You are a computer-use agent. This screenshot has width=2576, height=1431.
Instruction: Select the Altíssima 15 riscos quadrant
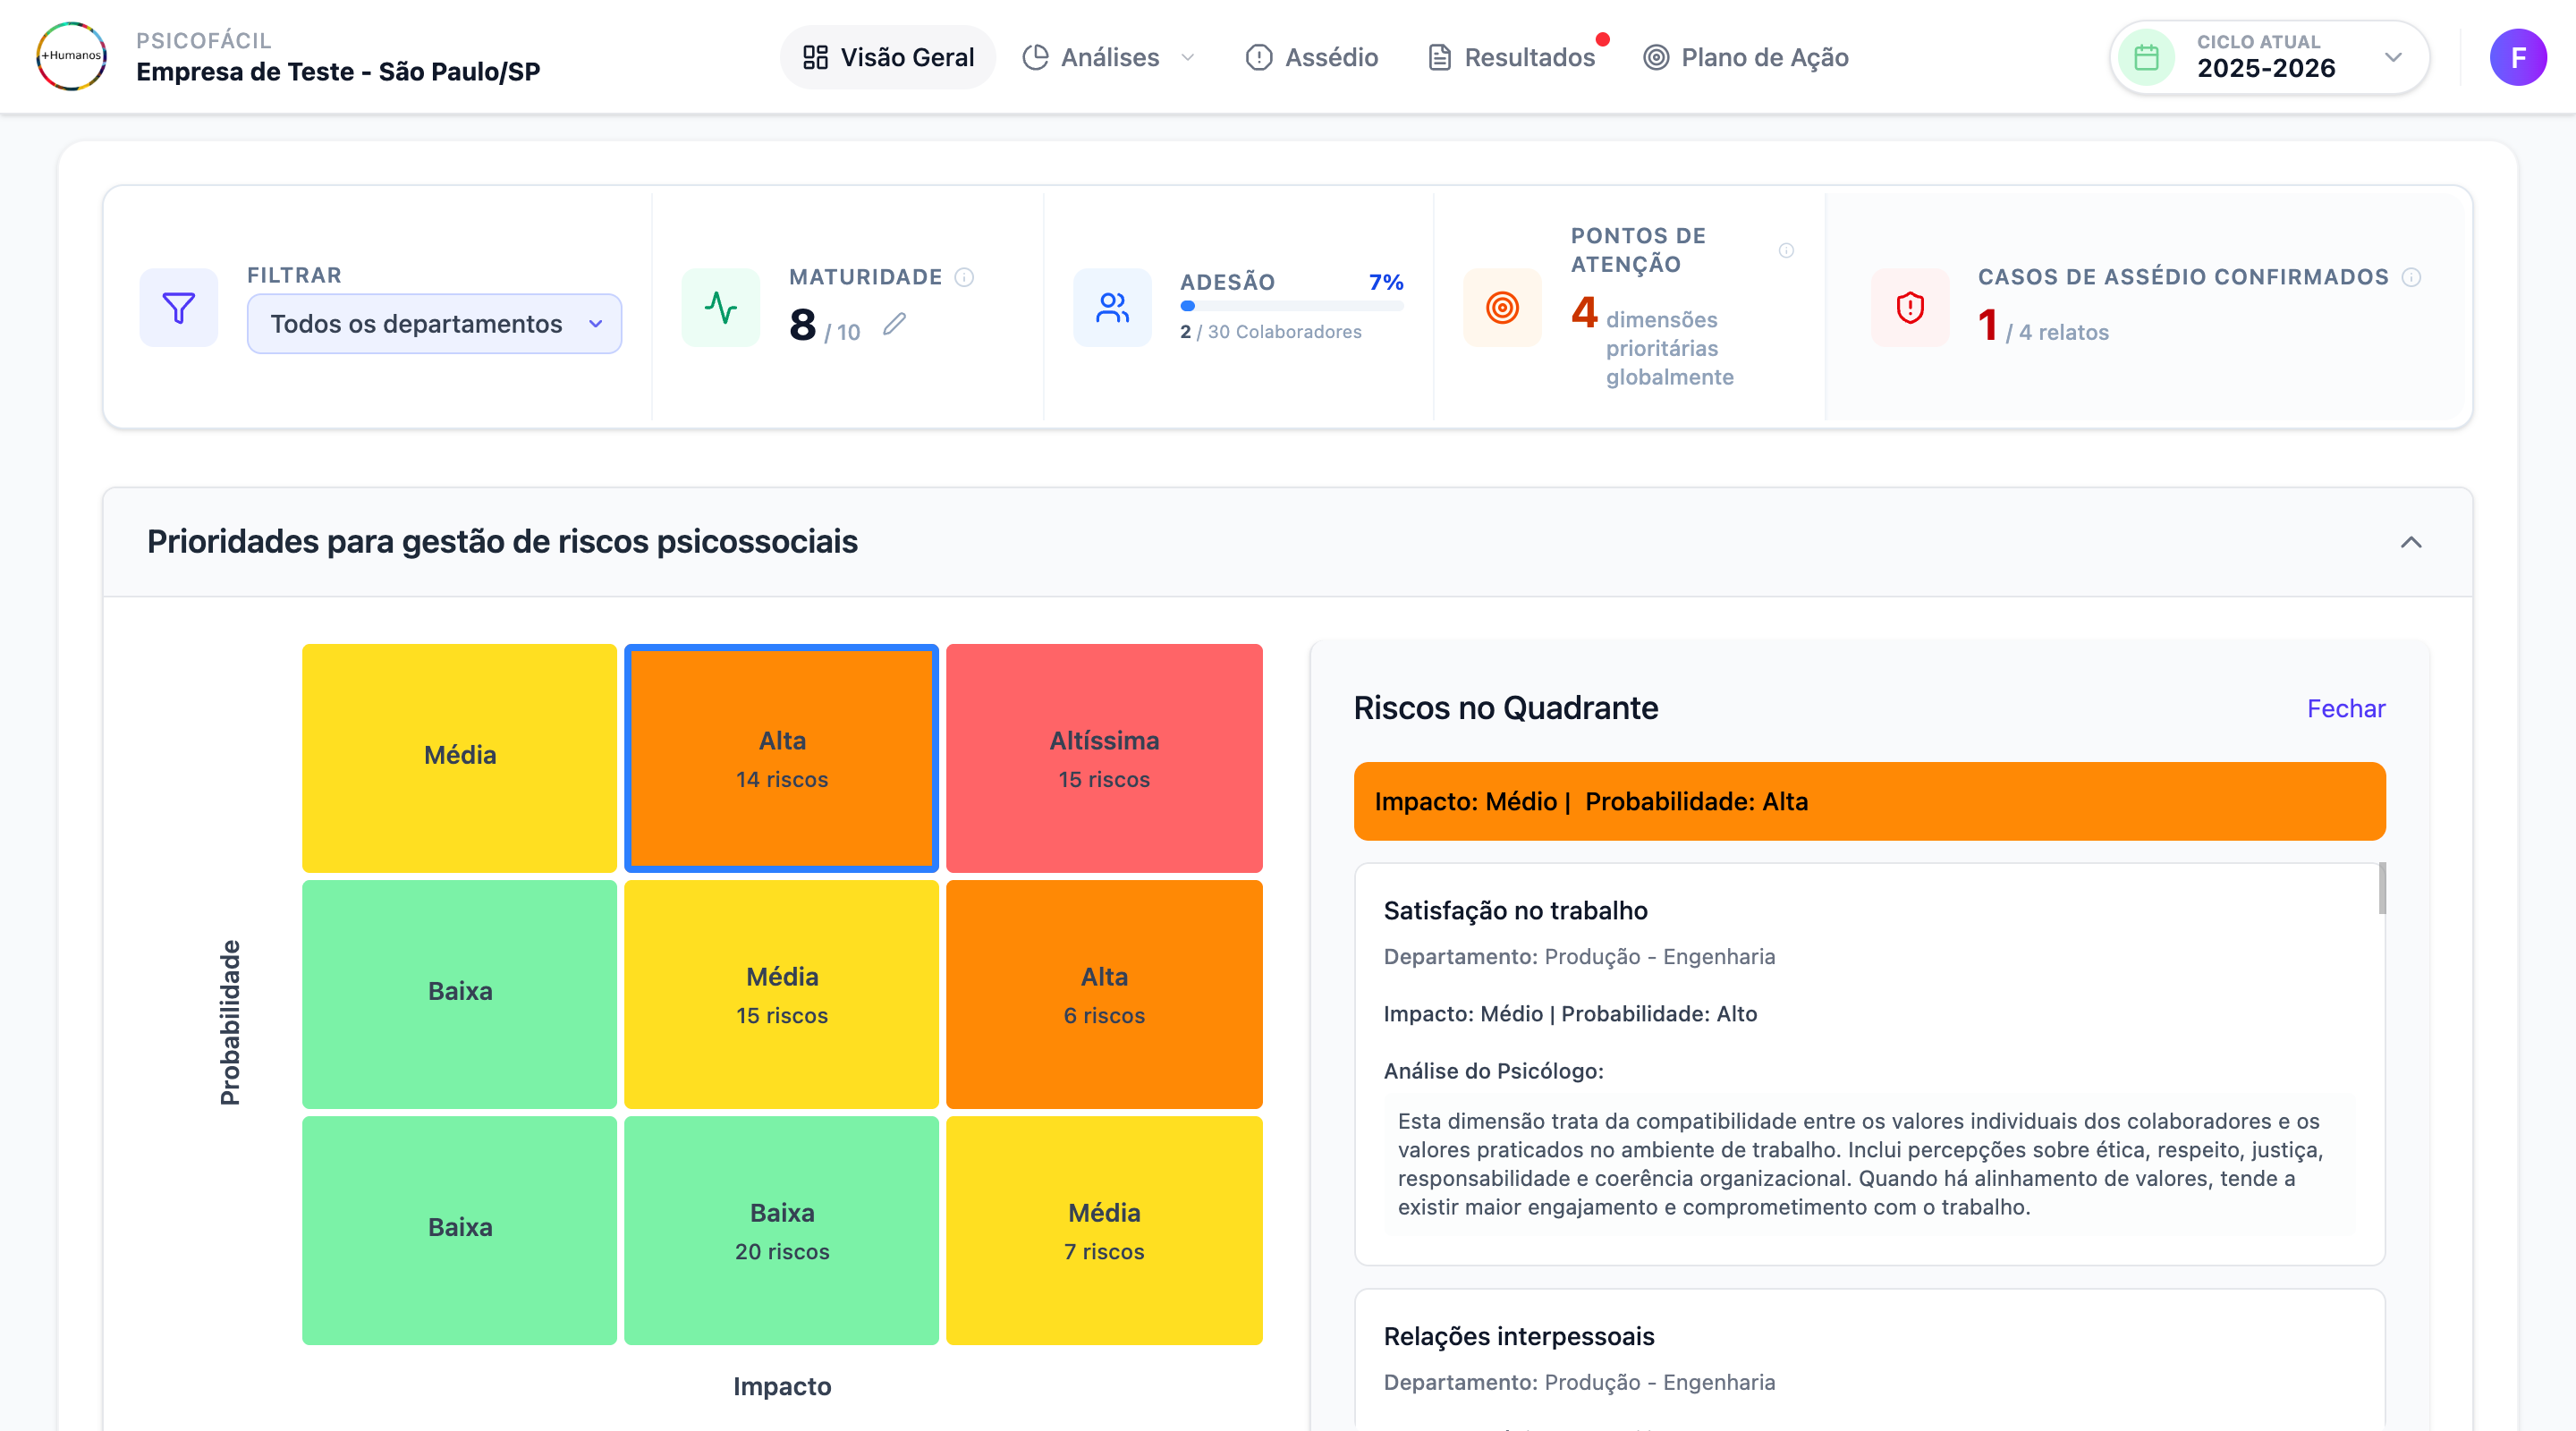[1104, 758]
